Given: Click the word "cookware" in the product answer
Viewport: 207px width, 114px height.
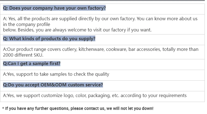Looking at the screenshot, I should click(x=127, y=49).
